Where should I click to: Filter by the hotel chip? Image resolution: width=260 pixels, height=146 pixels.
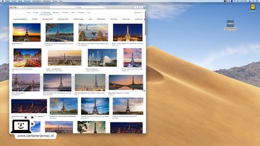tap(90, 19)
